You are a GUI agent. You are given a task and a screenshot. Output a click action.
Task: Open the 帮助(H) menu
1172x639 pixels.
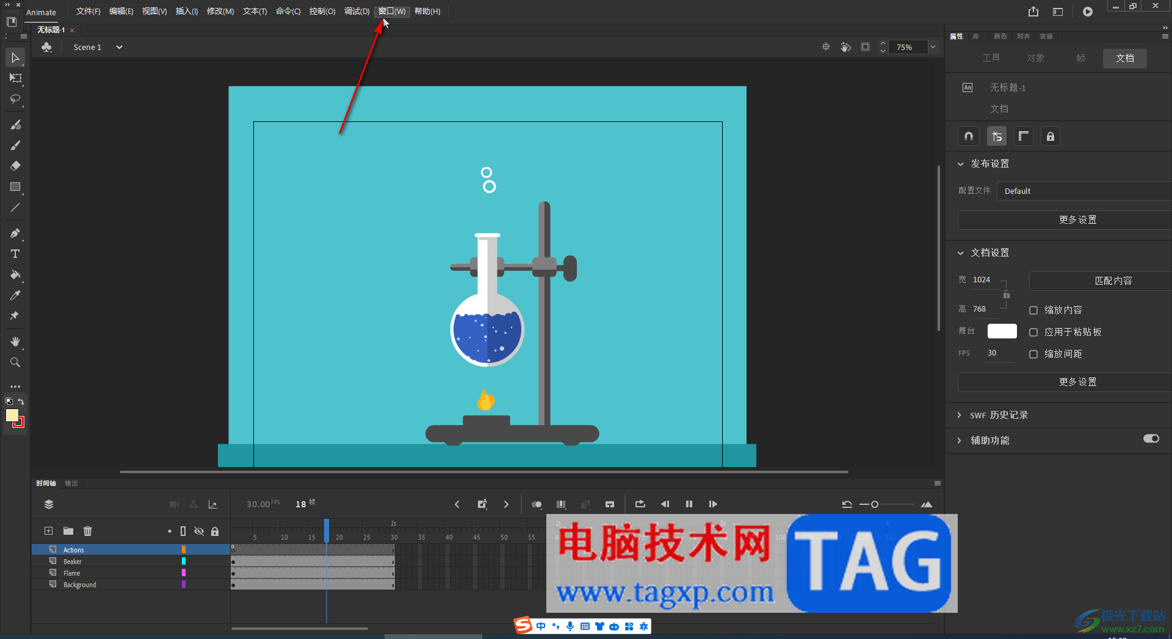[427, 12]
